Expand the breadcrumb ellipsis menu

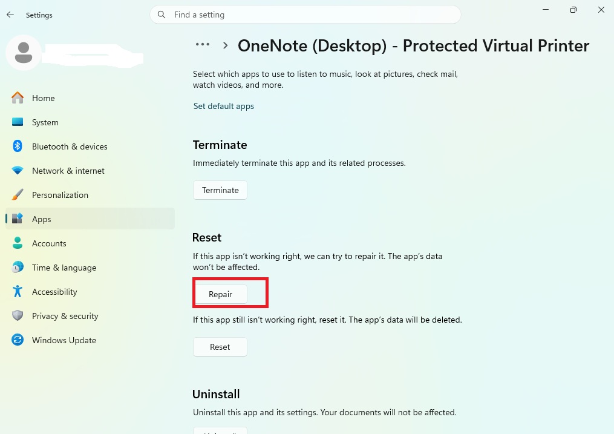(x=202, y=45)
